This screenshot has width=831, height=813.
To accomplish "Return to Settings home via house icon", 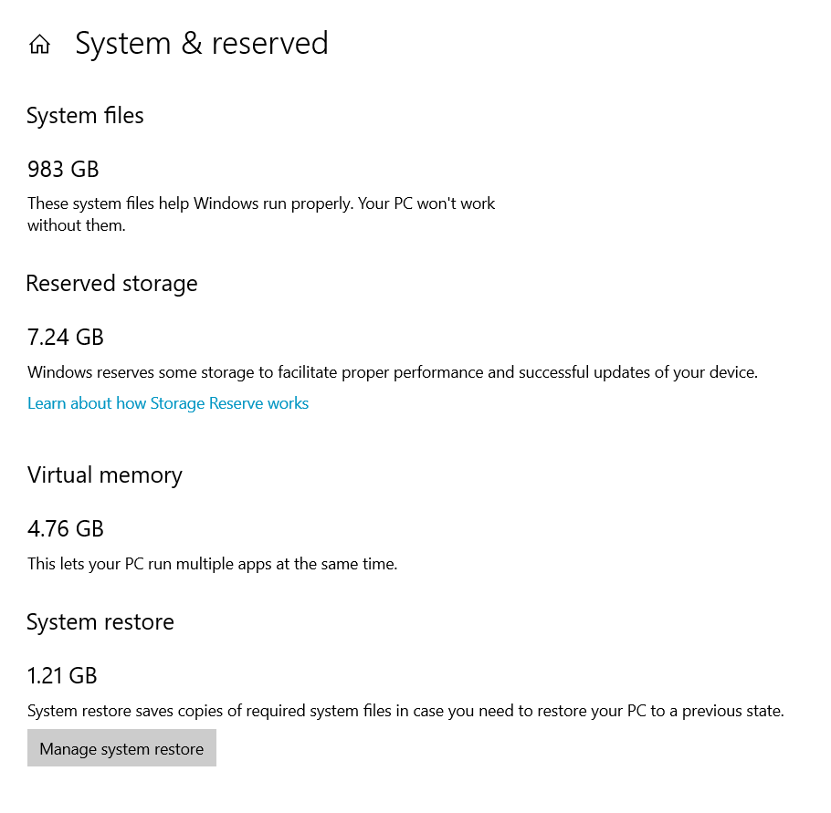I will click(x=39, y=45).
